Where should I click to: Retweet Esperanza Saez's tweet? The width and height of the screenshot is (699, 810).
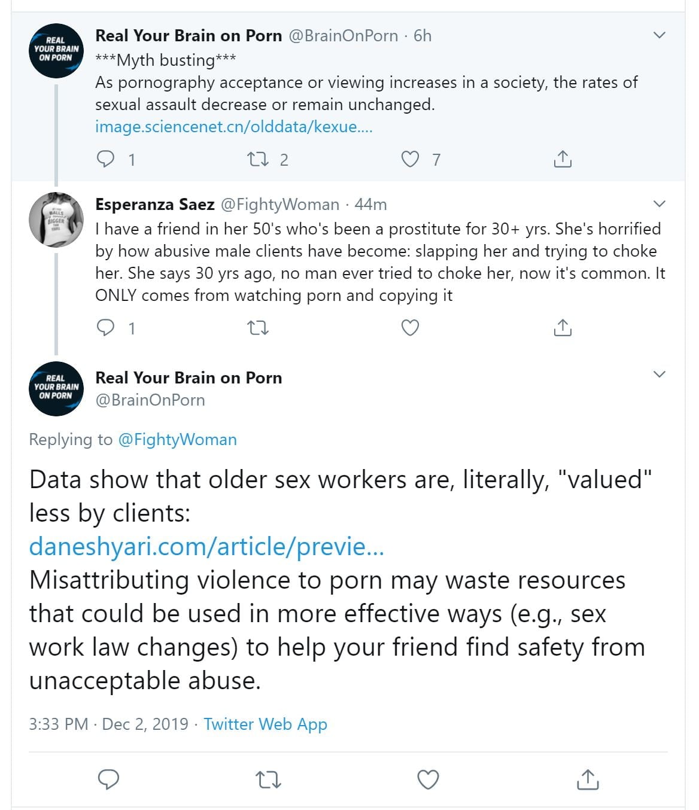(x=258, y=328)
